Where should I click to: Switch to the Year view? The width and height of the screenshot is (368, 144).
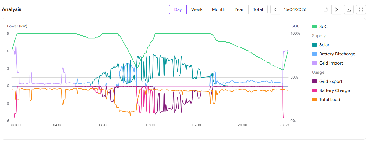tap(239, 9)
